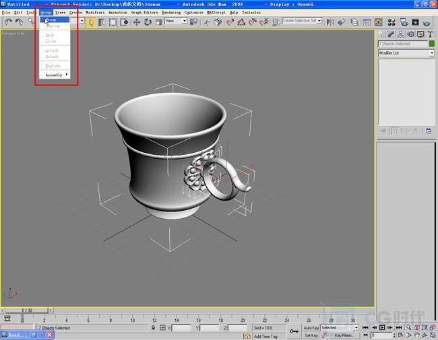This screenshot has height=340, width=438.
Task: Toggle Window/Crossing selection mode
Action: pyautogui.click(x=124, y=22)
